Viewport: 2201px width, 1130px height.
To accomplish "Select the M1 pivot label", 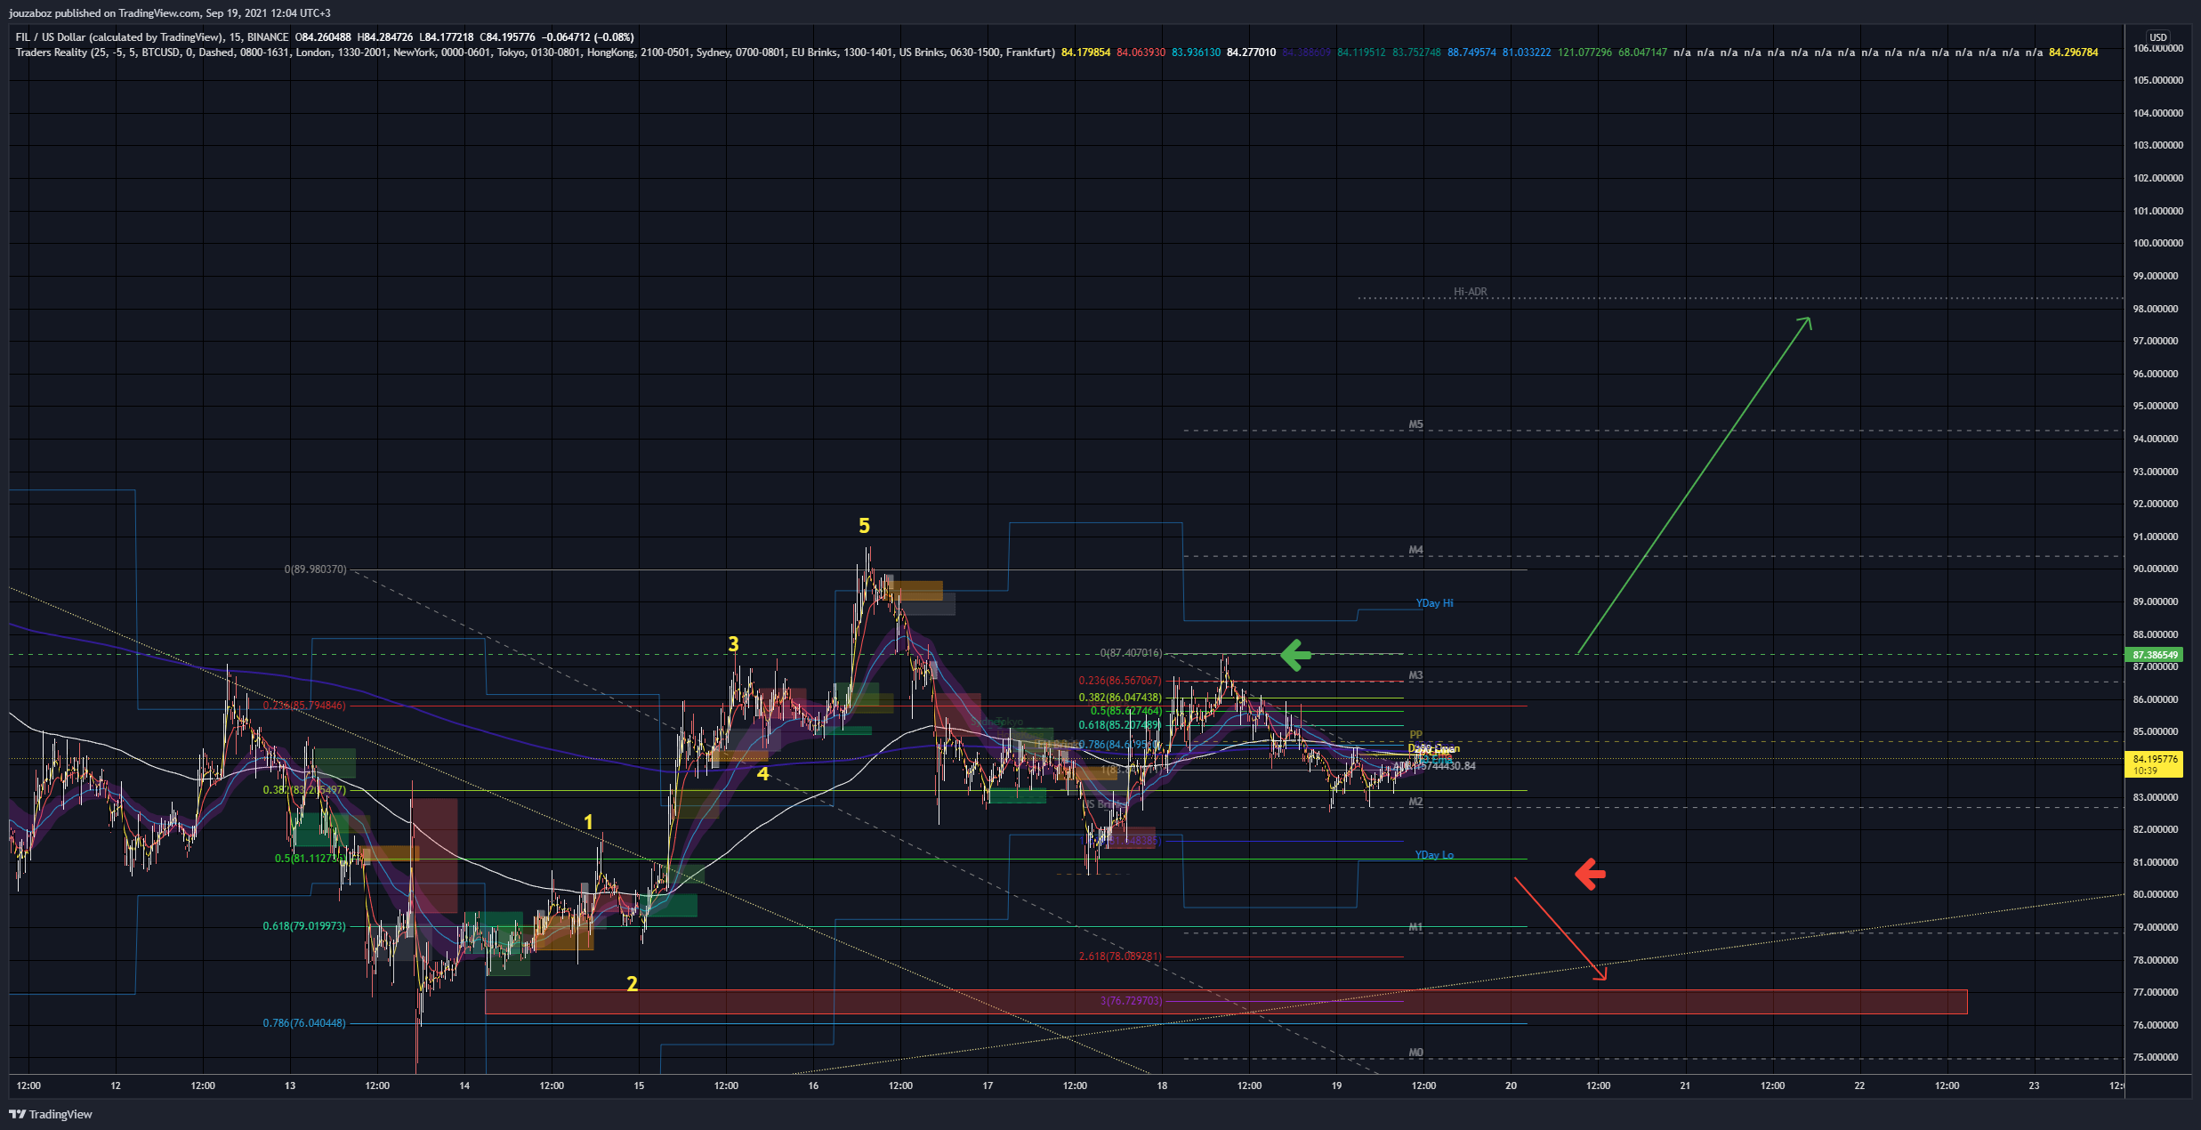I will [x=1415, y=927].
